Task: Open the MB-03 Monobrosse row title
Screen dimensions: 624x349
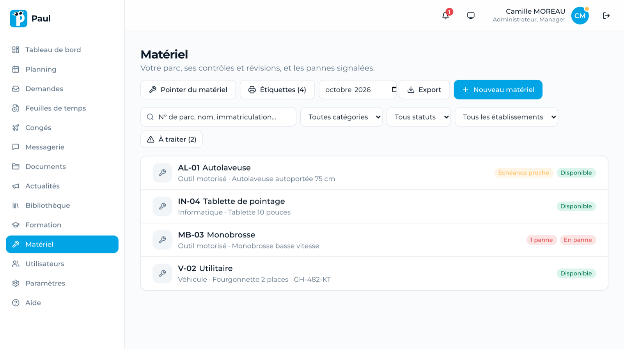Action: pyautogui.click(x=216, y=235)
